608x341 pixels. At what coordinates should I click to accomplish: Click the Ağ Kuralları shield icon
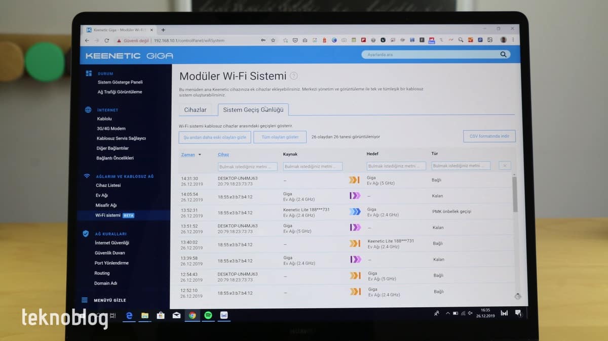[86, 234]
